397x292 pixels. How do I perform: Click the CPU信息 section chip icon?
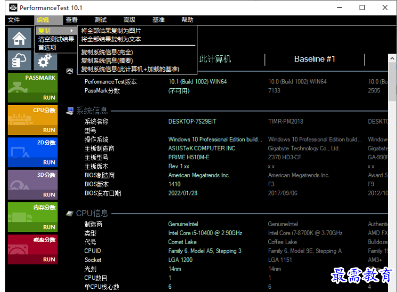(x=70, y=213)
